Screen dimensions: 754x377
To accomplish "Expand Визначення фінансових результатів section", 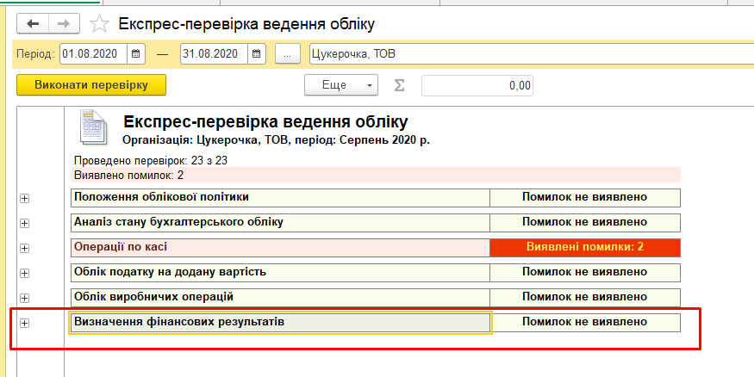I will click(x=24, y=323).
